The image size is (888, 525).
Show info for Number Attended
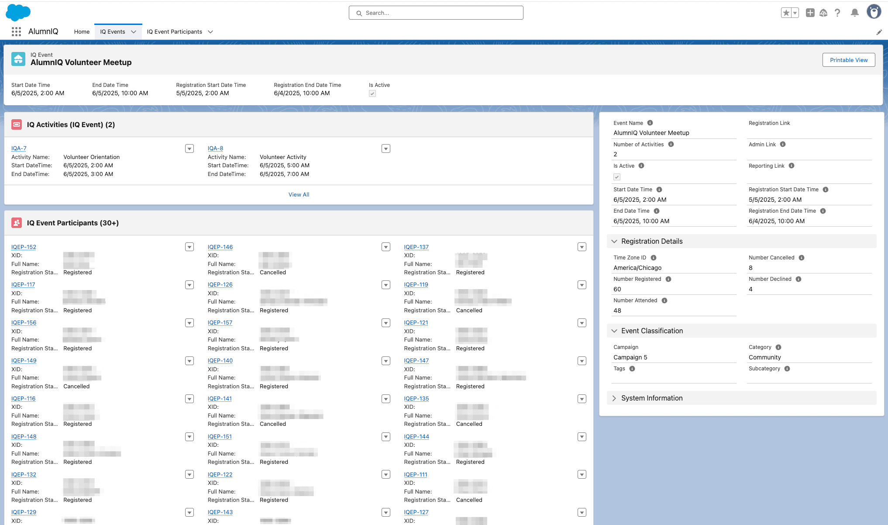[664, 300]
